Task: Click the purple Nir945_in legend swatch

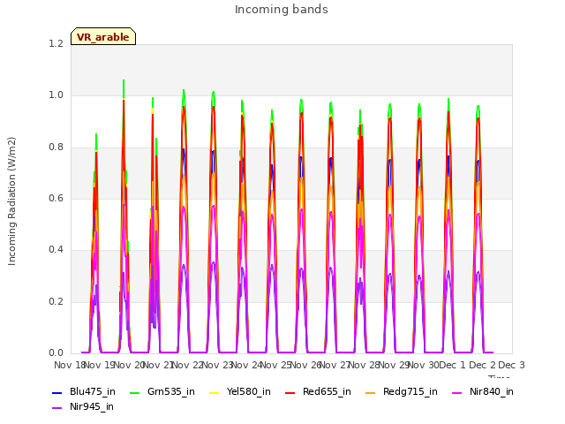Action: tap(56, 407)
